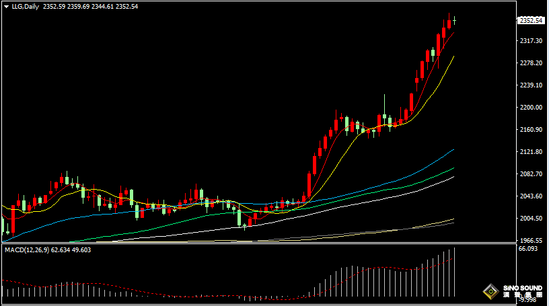Viewport: 549px width, 306px height.
Task: Click the blue moving average line near right end
Action: (x=447, y=153)
